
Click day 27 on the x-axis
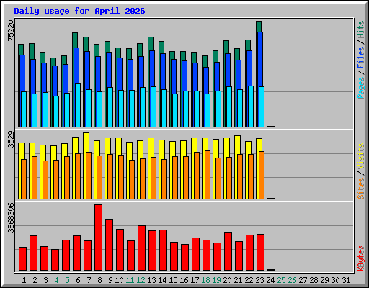point(303,280)
